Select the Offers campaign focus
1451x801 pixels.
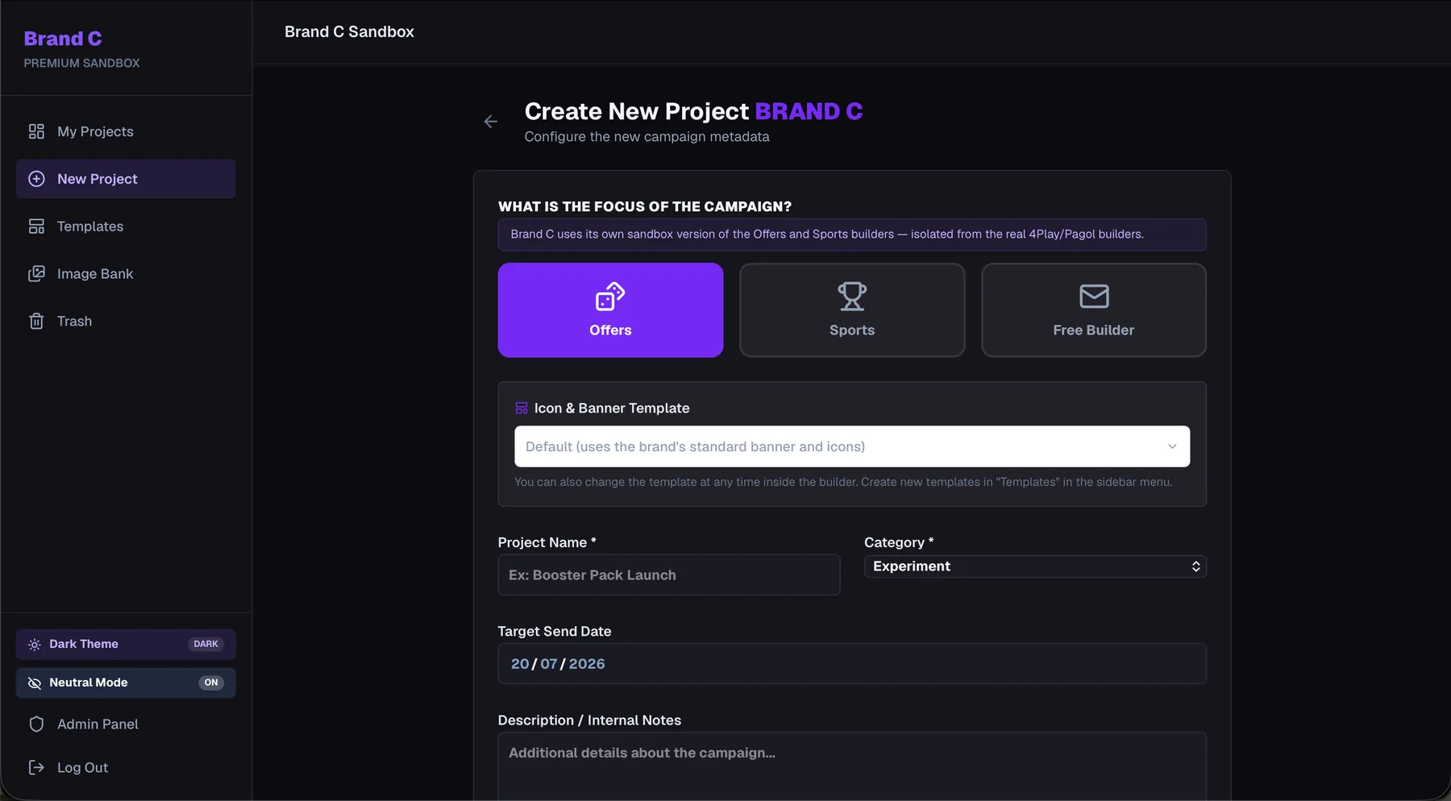(610, 310)
